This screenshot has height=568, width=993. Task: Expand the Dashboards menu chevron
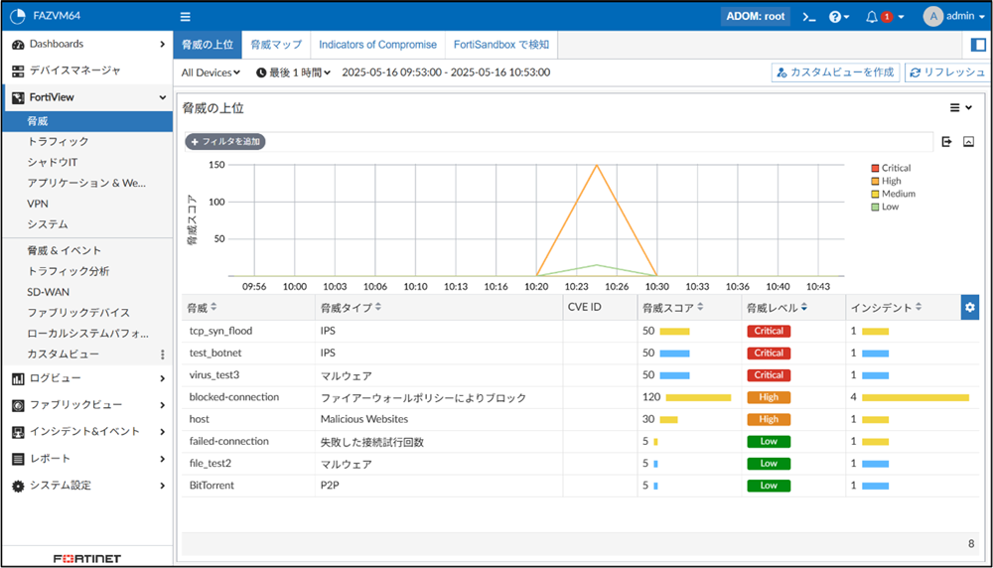(162, 45)
